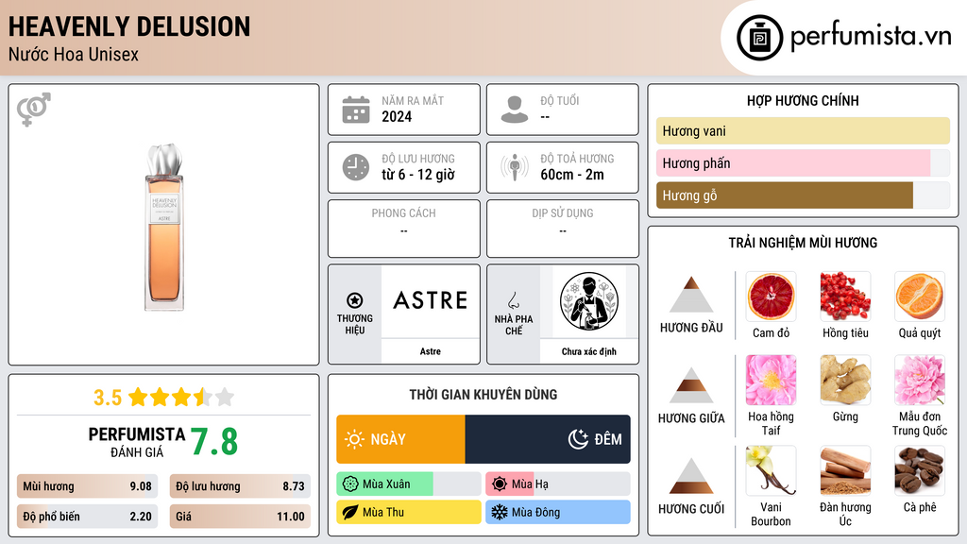Click the flower icon for Mùa Xuân
The width and height of the screenshot is (967, 544).
pos(350,484)
